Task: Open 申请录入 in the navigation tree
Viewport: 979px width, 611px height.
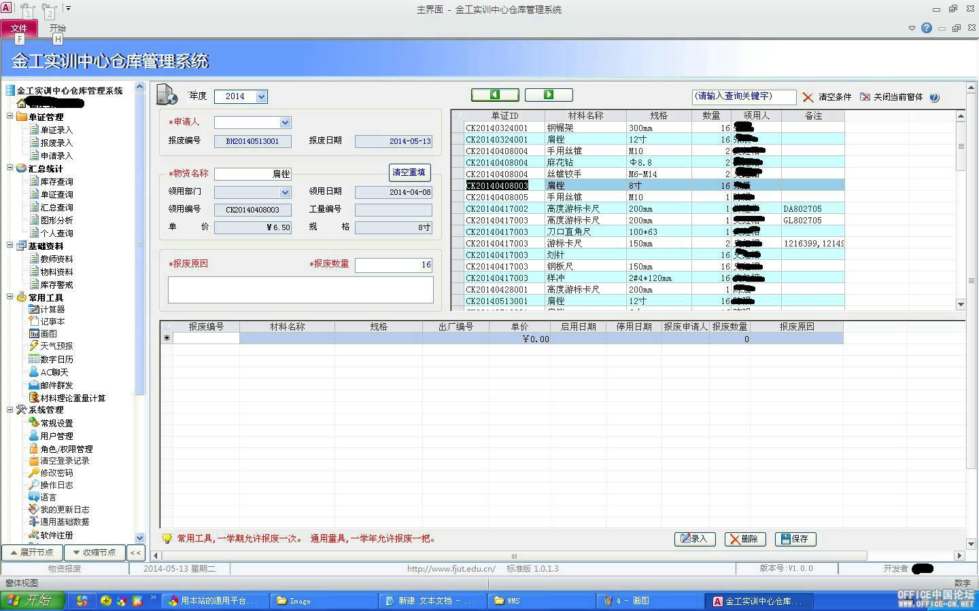Action: [56, 155]
